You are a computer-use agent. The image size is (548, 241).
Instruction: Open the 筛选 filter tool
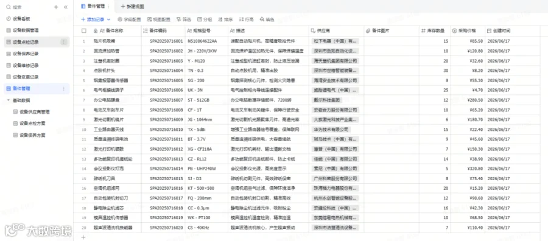tap(184, 19)
